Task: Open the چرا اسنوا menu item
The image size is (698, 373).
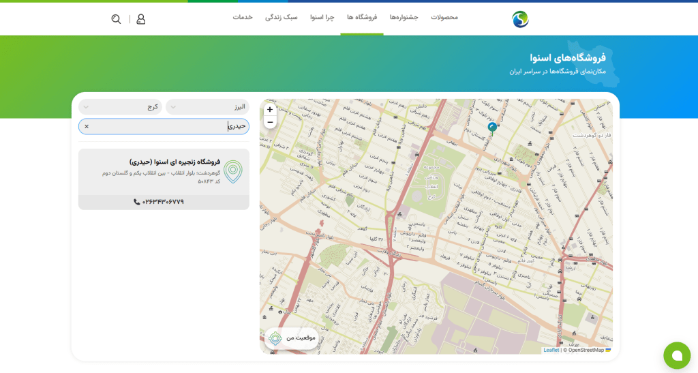Action: pyautogui.click(x=322, y=17)
